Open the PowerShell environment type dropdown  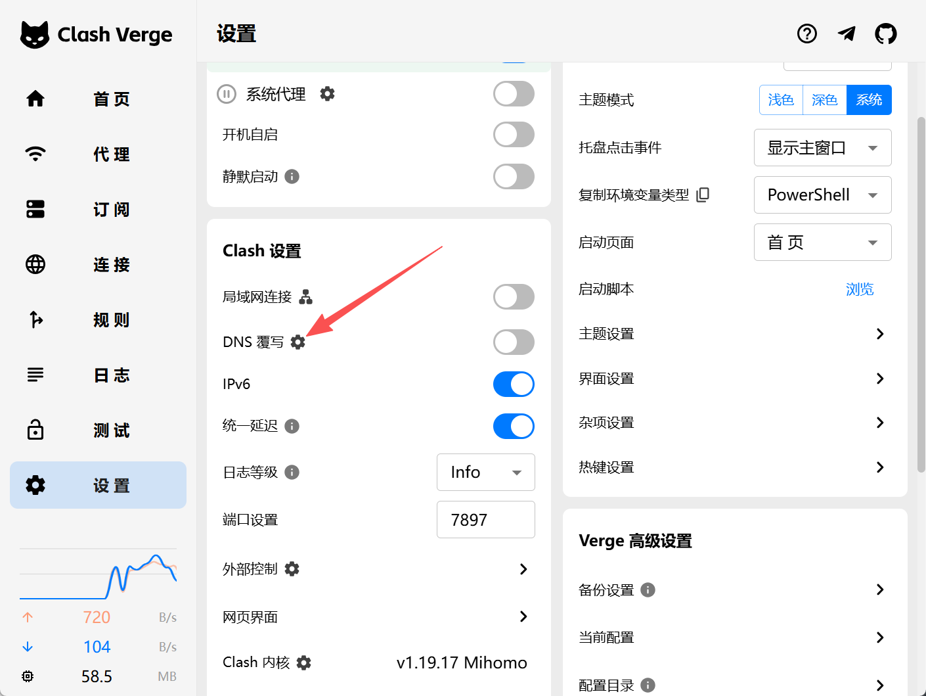[822, 195]
